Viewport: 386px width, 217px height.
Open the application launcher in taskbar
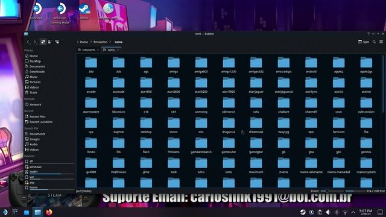point(4,212)
